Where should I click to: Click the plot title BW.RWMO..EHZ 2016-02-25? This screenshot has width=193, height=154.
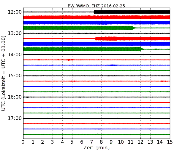click(96, 6)
